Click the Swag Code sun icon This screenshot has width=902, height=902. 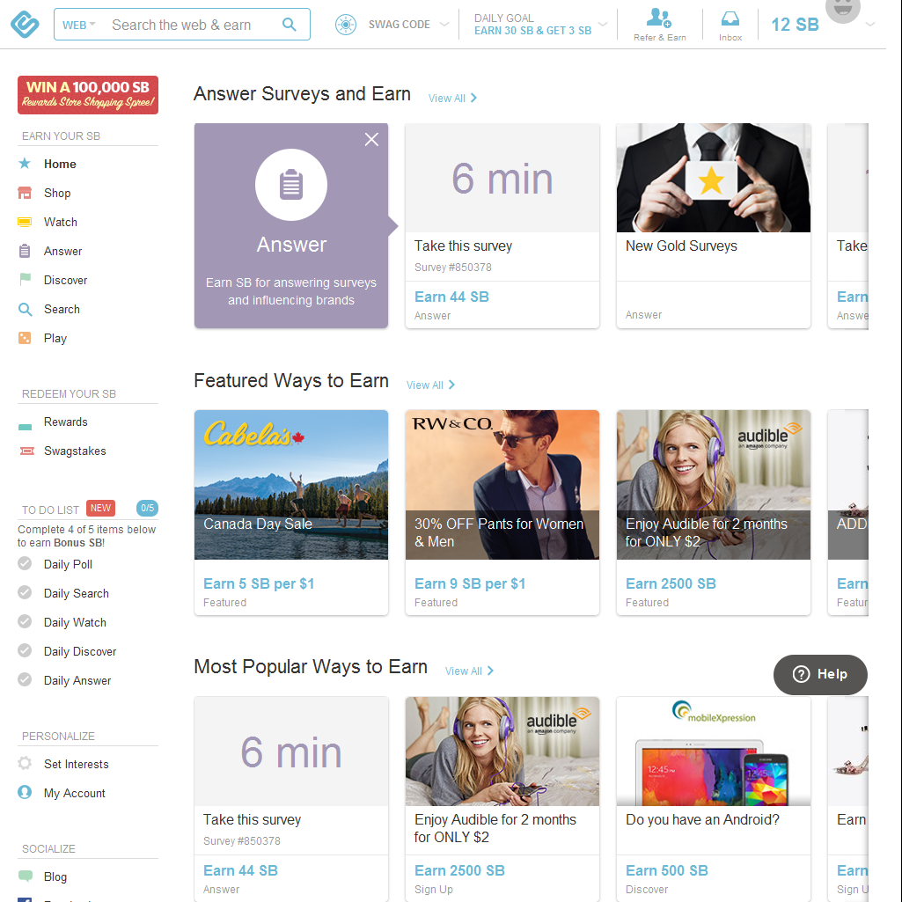point(346,25)
